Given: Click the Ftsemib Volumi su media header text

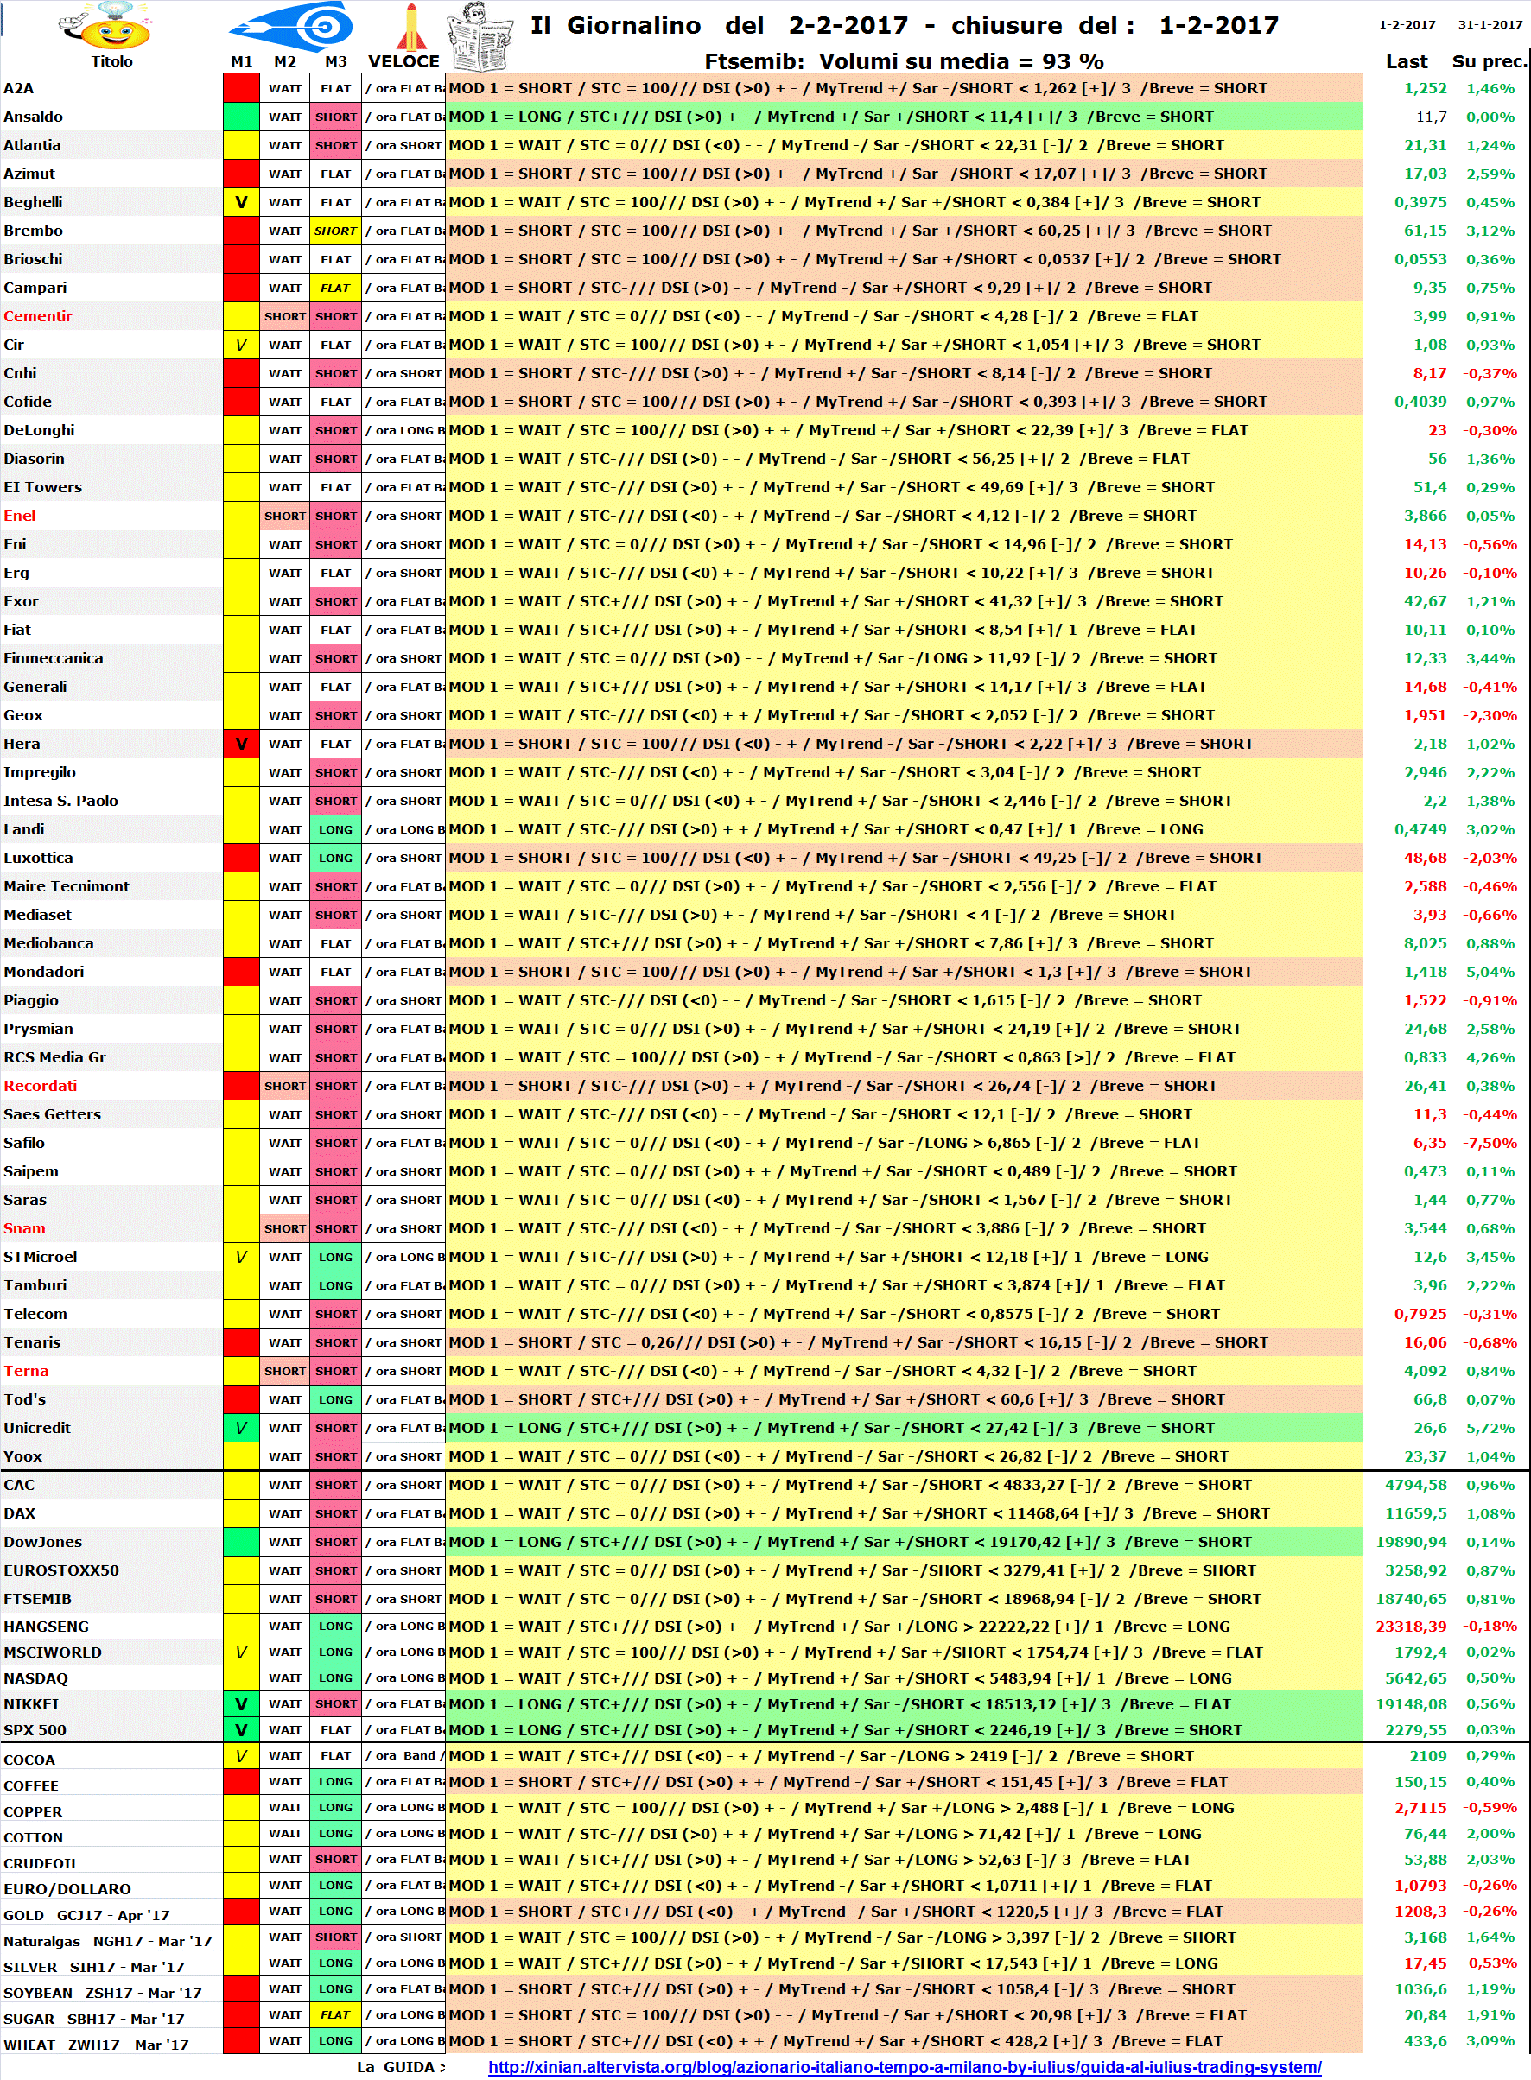Looking at the screenshot, I should [x=904, y=62].
